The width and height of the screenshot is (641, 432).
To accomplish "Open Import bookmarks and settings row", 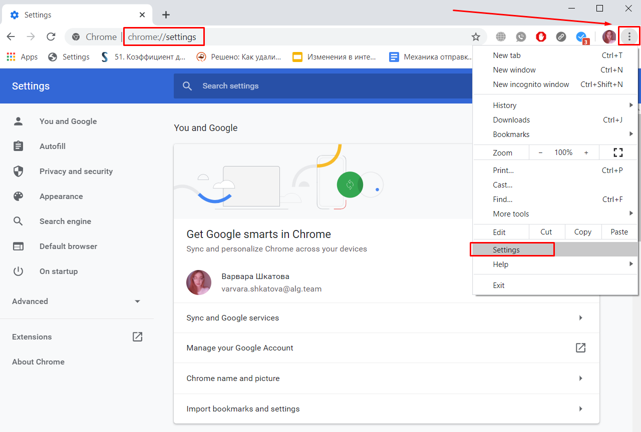I will pos(386,409).
